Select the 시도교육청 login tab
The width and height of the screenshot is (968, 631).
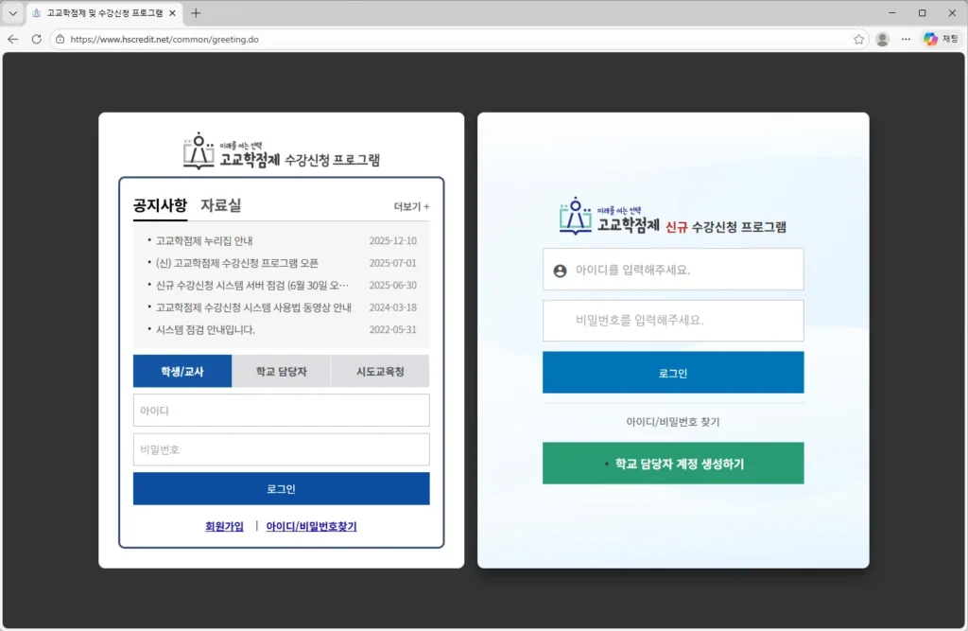(x=380, y=372)
